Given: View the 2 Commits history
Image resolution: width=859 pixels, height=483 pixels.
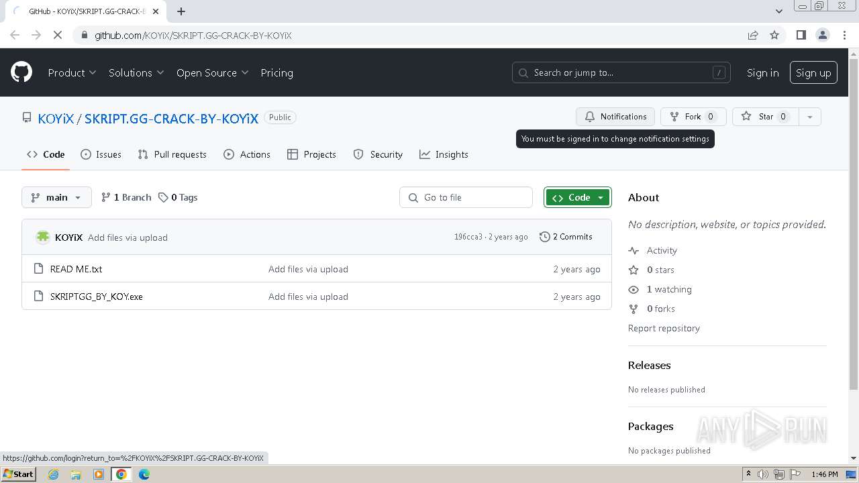Looking at the screenshot, I should tap(566, 237).
